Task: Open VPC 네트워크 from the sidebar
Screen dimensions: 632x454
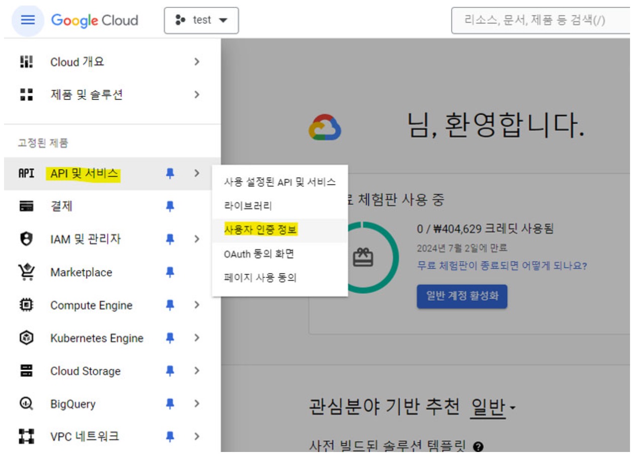Action: 112,436
